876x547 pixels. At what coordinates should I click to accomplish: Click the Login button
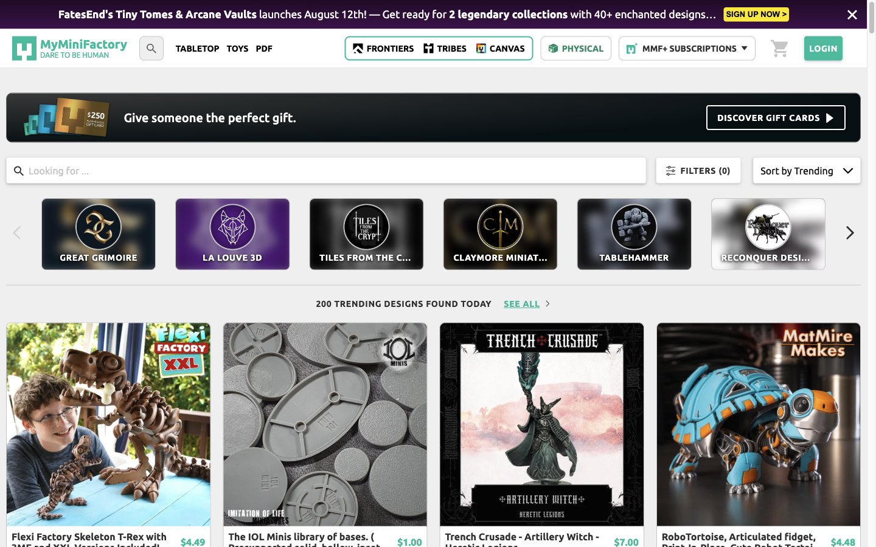coord(823,49)
